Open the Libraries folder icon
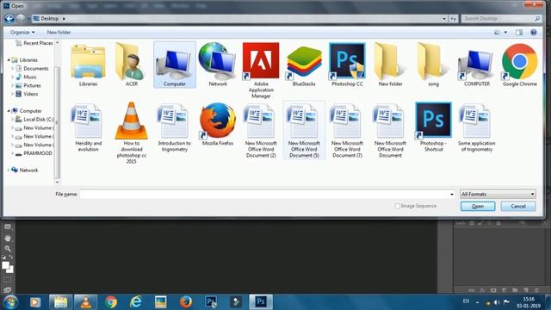This screenshot has height=310, width=551. click(x=88, y=65)
